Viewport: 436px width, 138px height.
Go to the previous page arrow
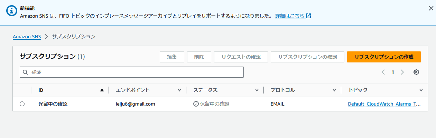click(383, 72)
